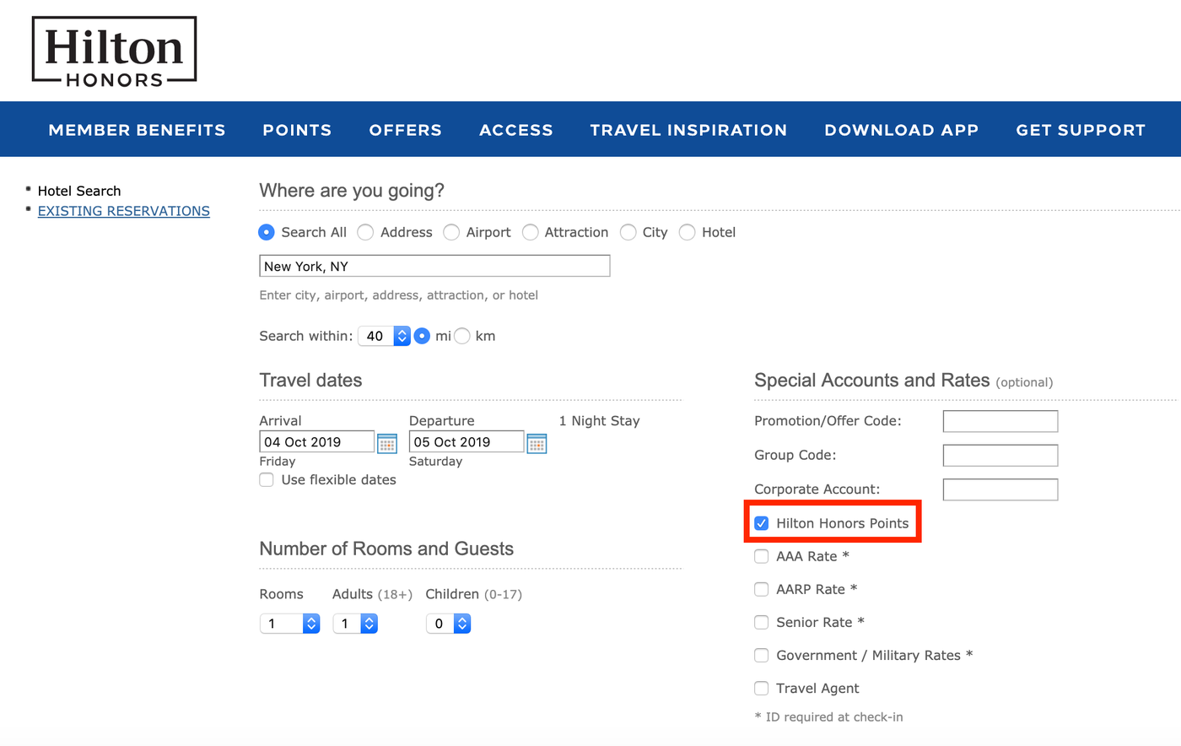This screenshot has width=1181, height=746.
Task: Open the Children count dropdown
Action: click(448, 623)
